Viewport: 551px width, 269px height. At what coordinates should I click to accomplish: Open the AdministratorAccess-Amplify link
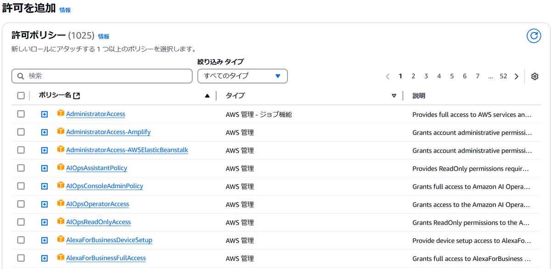point(108,132)
